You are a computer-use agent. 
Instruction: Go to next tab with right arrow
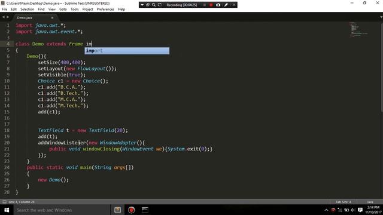coord(8,17)
